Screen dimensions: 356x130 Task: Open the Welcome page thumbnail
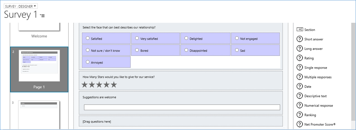(39, 27)
